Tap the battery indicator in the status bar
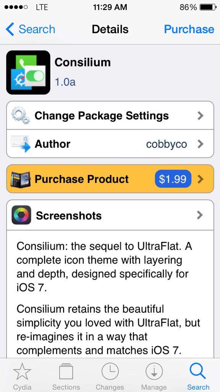The width and height of the screenshot is (220, 392). (x=208, y=7)
